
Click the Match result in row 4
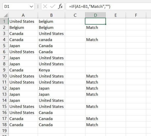[x=95, y=40]
